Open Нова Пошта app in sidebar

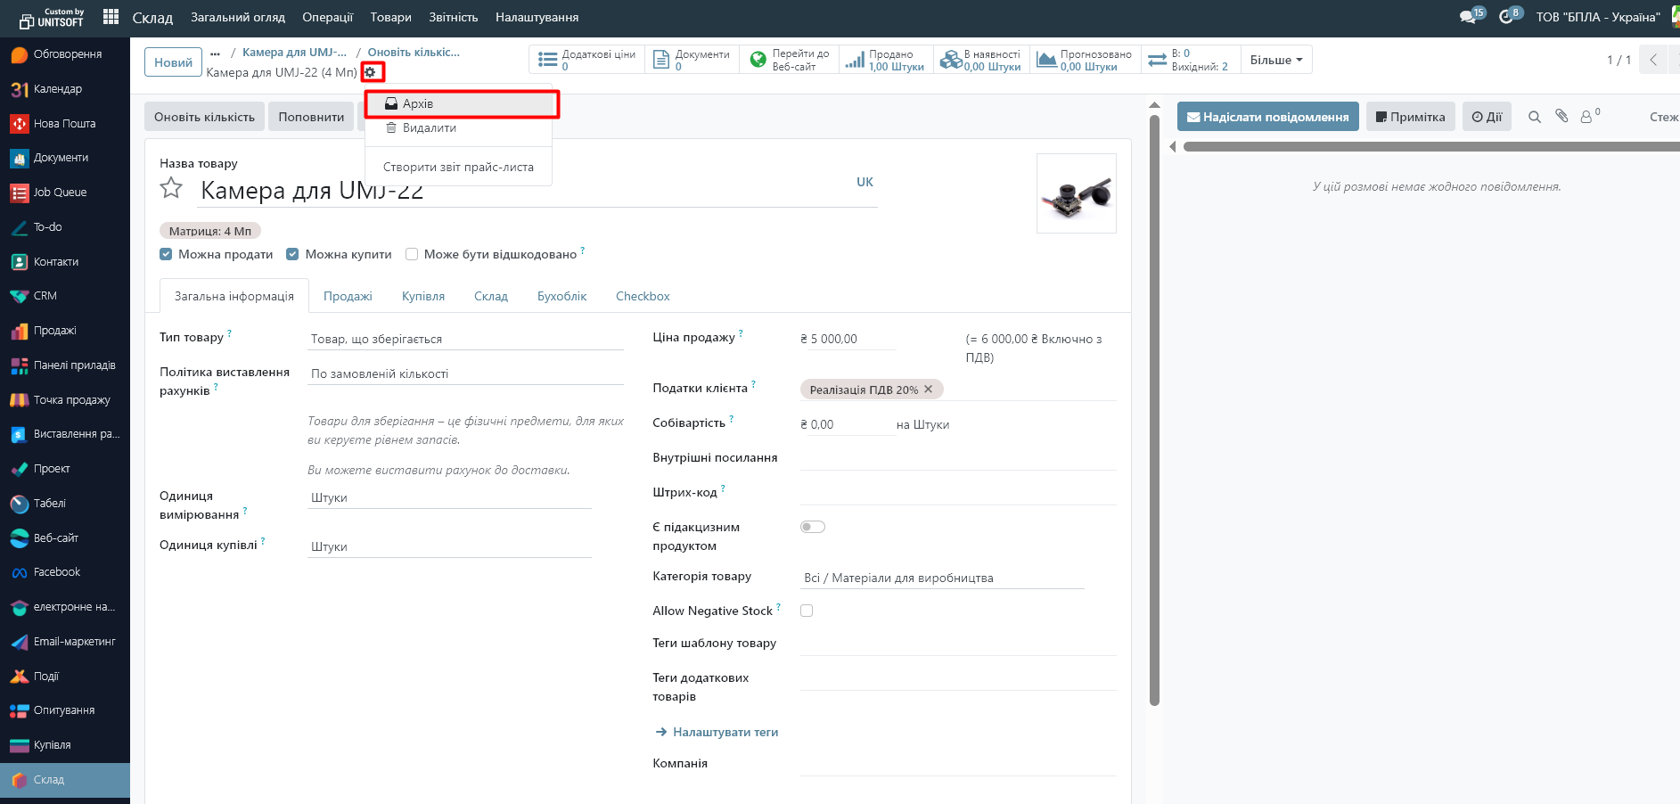[64, 124]
